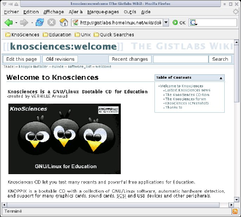Go to the Home page icon
The image size is (241, 217).
64,22
